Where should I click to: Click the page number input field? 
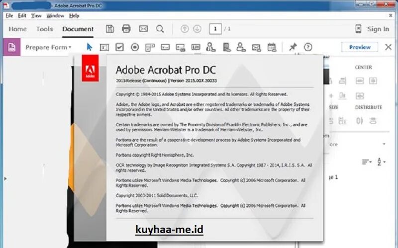pos(215,29)
